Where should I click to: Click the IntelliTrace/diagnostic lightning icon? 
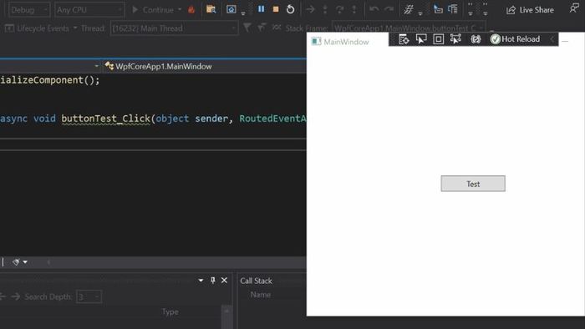pos(409,10)
